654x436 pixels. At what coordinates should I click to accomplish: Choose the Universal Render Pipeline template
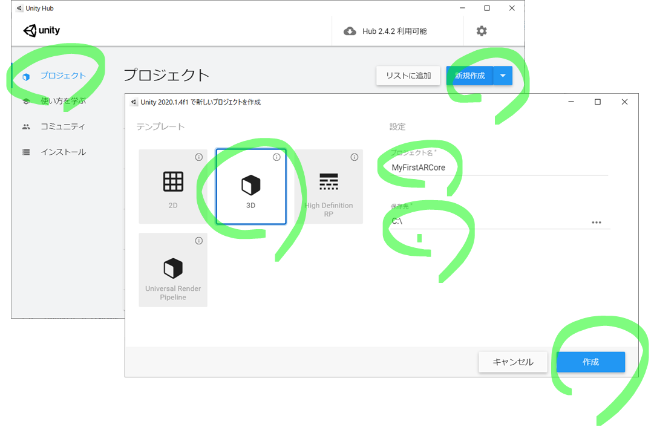(x=172, y=270)
